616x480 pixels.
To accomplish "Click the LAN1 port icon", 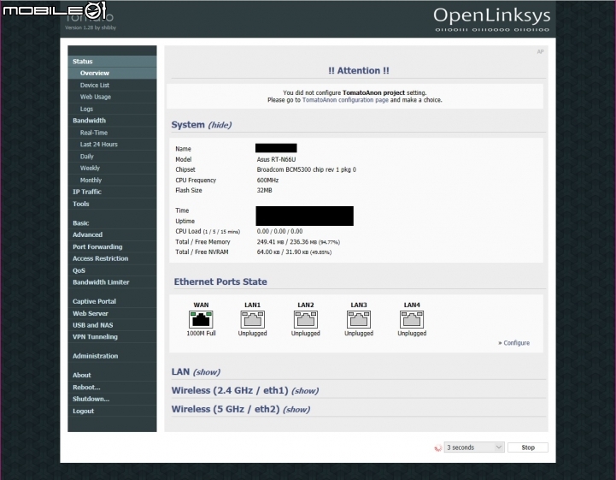I will (252, 319).
